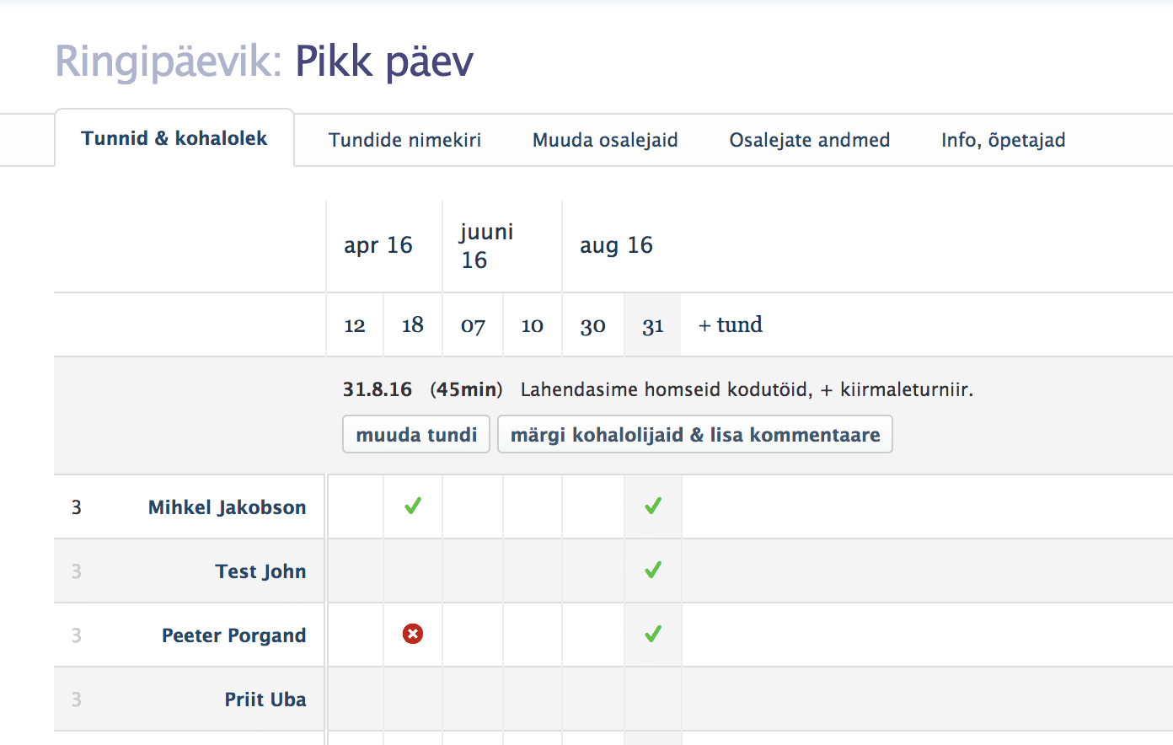Open the Info, õpetajad tab
Viewport: 1173px width, 745px height.
click(1003, 140)
